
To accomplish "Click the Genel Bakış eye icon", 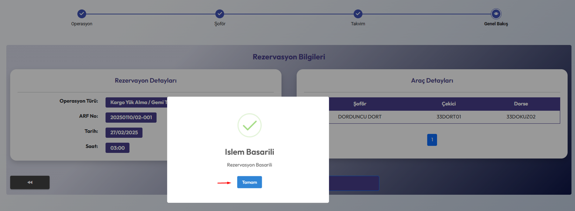I will click(x=496, y=14).
